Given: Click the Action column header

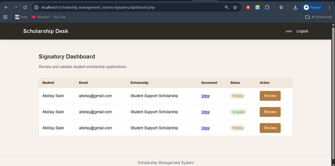Looking at the screenshot, I should point(264,83).
